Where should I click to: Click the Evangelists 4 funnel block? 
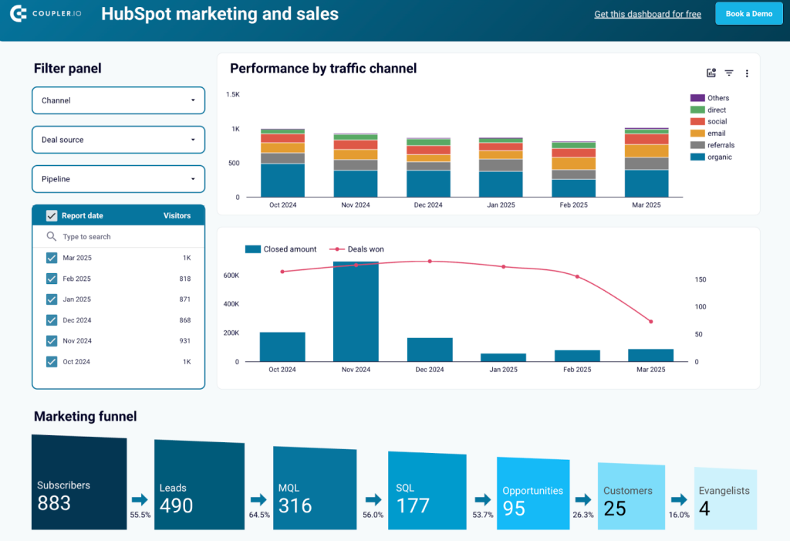click(725, 498)
